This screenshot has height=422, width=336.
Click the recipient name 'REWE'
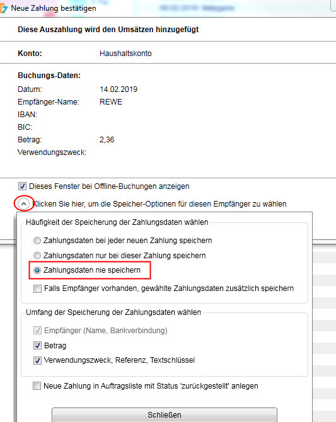pyautogui.click(x=111, y=102)
